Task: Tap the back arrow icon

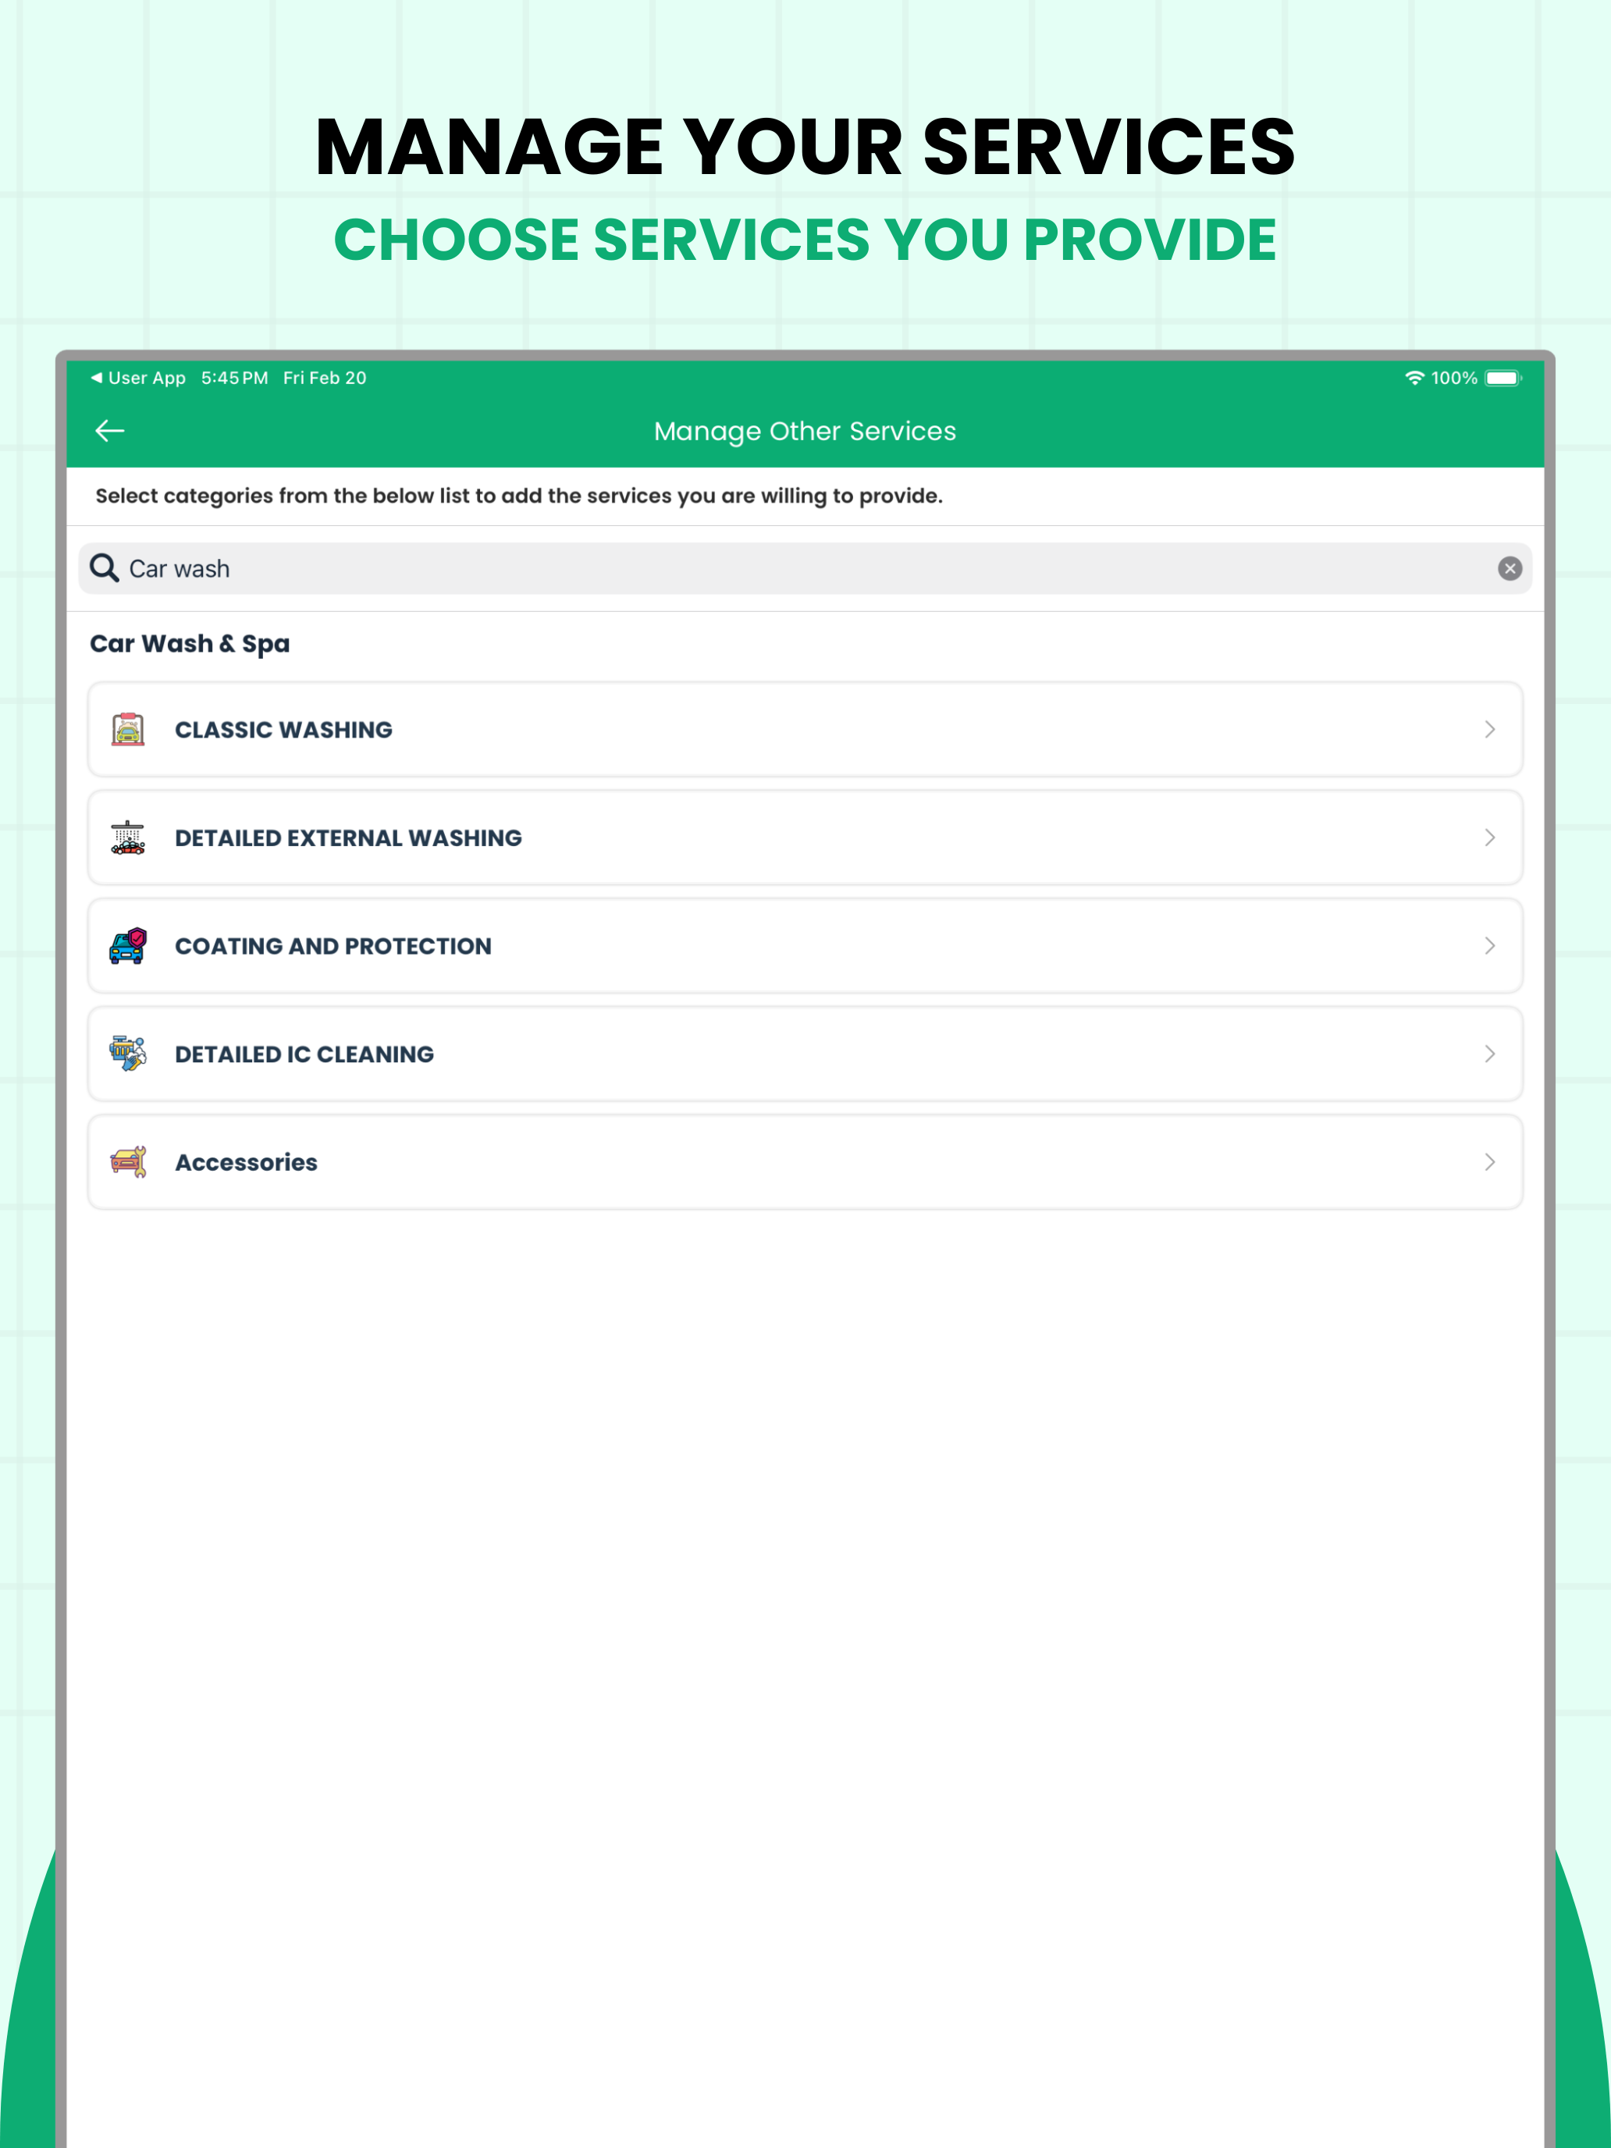Action: coord(110,430)
